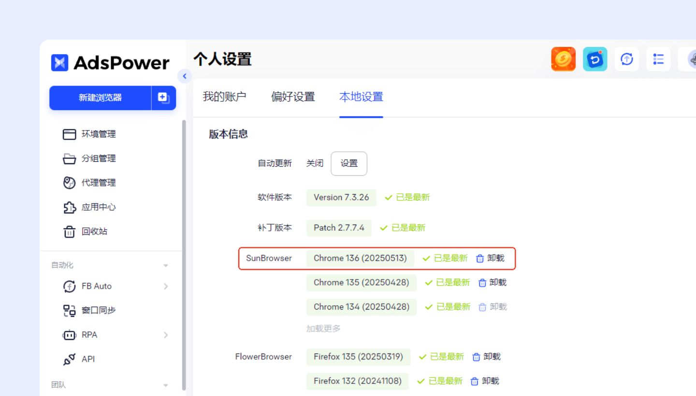Click the API plug icon

pos(70,359)
